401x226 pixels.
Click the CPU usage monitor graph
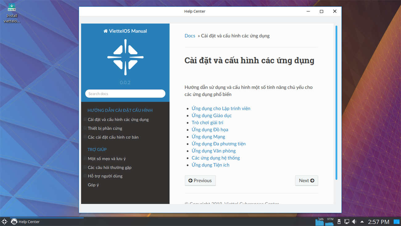point(320,221)
